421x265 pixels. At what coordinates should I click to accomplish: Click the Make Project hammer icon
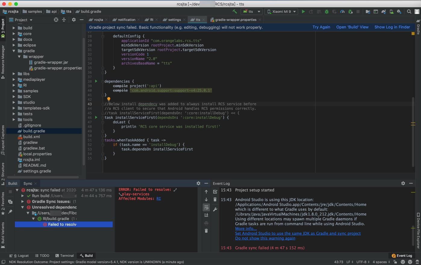[235, 11]
